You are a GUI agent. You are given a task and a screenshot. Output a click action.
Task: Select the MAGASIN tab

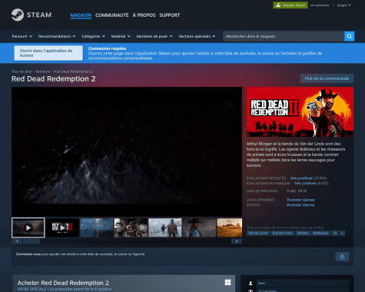tap(81, 15)
